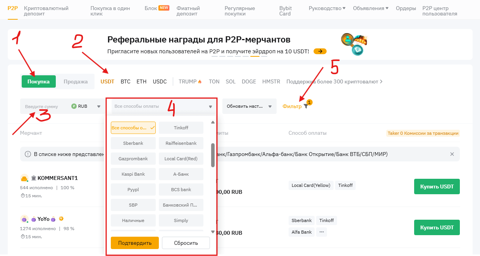Close the info notice bar
Image resolution: width=480 pixels, height=256 pixels.
452,154
